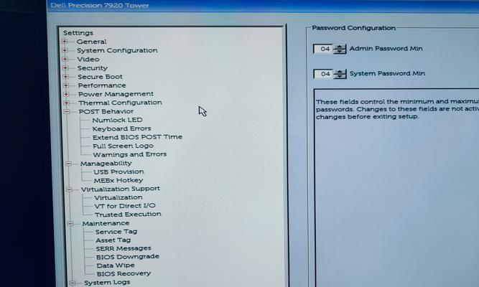479x287 pixels.
Task: Increase System Password Min value
Action: pos(340,72)
